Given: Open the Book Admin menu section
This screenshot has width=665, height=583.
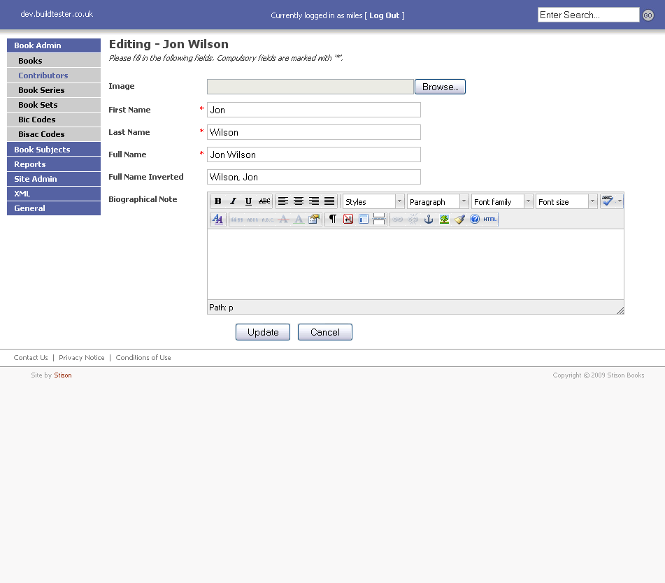Looking at the screenshot, I should coord(54,45).
